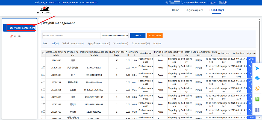The width and height of the screenshot is (262, 120).
Task: Click the green clipboard floating icon
Action: (x=257, y=99)
